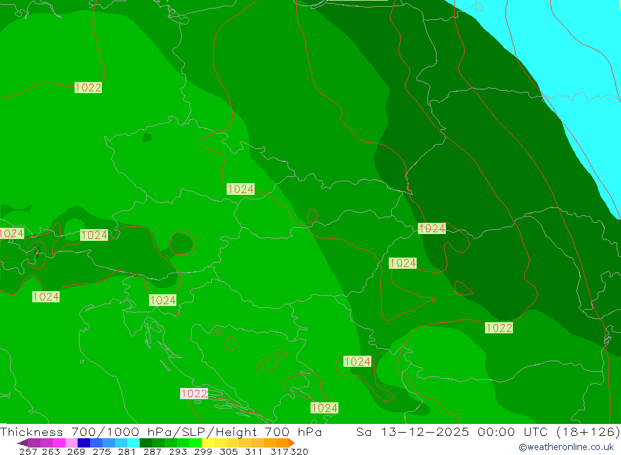
Task: Click the bright lime green legend swatch
Action: tap(196, 443)
